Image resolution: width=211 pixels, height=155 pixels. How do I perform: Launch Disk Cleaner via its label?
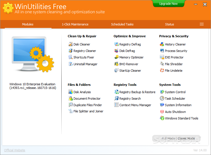pyautogui.click(x=82, y=44)
